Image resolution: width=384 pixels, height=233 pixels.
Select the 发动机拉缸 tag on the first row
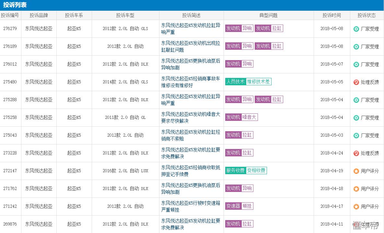269,28
